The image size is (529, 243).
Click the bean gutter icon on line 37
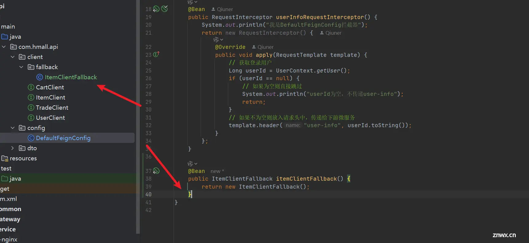[x=156, y=171]
